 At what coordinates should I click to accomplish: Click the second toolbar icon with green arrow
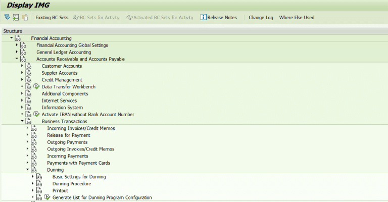tap(16, 17)
